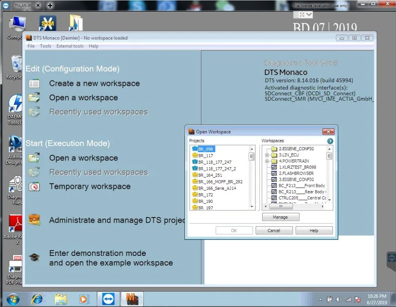
Task: Click the DTS Monaco taskbar icon
Action: point(132,299)
